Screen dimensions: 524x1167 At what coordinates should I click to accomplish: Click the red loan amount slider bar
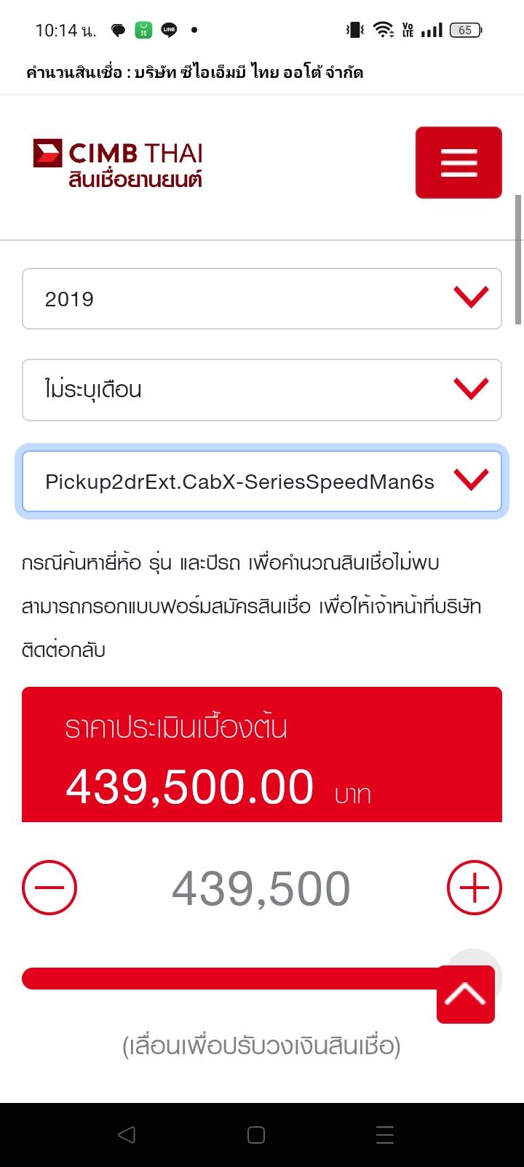tap(226, 979)
